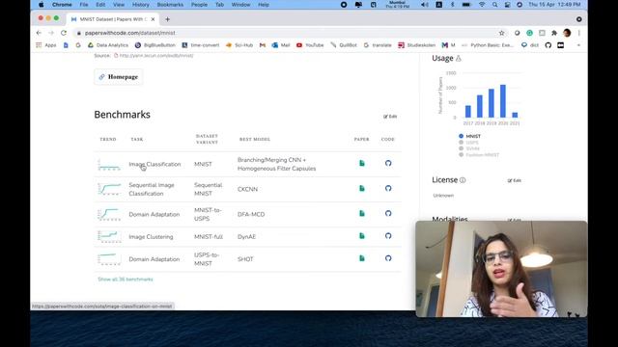Open the Bookmarks menu
The width and height of the screenshot is (618, 347).
170,5
